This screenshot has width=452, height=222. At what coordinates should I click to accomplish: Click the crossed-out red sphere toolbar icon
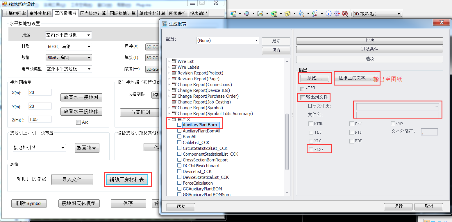tap(345, 14)
